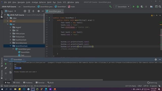Open Windows Start menu
Image resolution: width=162 pixels, height=91 pixels.
point(2,89)
